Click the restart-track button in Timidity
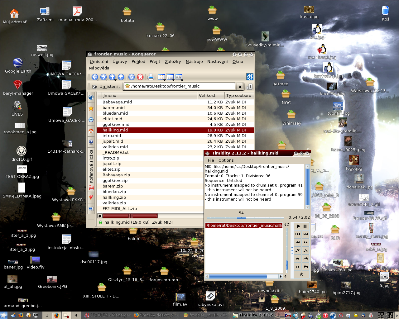This screenshot has width=399, height=319. (x=298, y=267)
